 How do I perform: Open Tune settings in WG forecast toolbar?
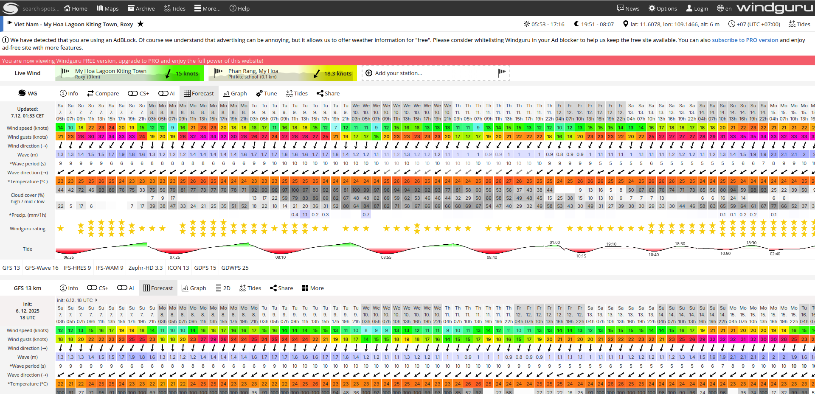tap(266, 93)
